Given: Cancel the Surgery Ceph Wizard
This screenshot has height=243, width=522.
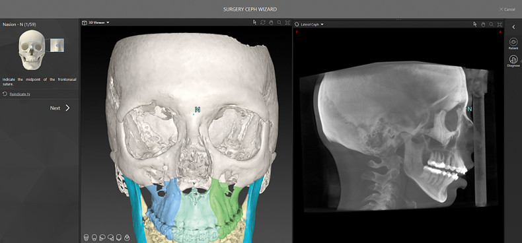Looking at the screenshot, I should (x=507, y=9).
